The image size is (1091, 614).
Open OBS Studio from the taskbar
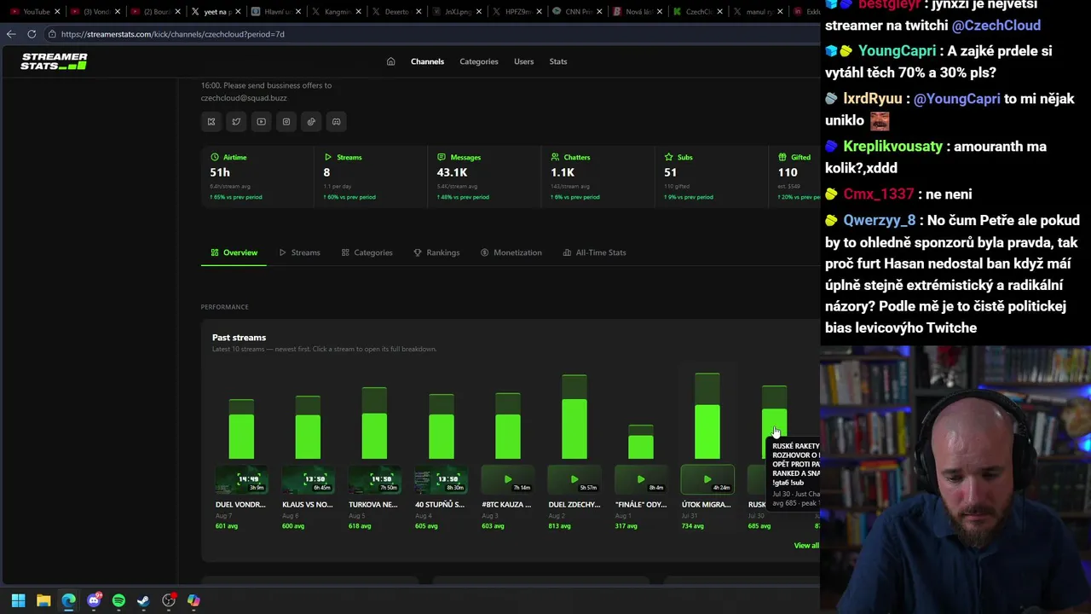click(169, 600)
